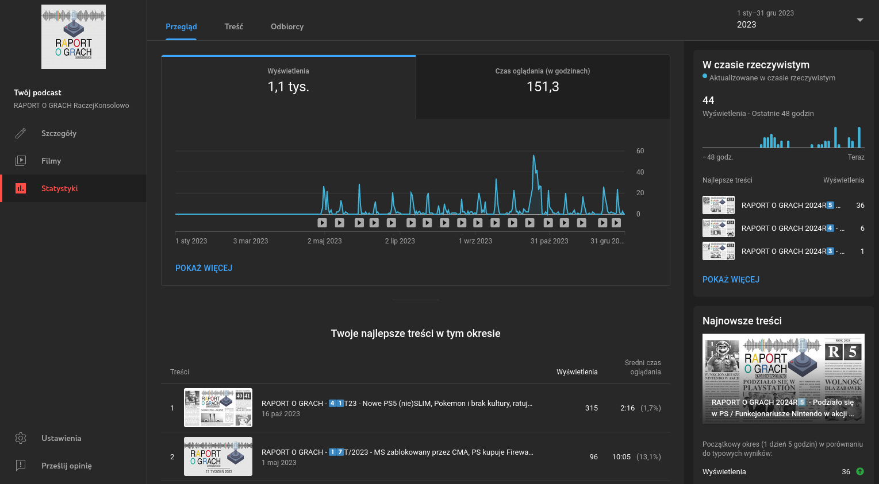
Task: Click the podcast logo thumbnail
Action: pyautogui.click(x=74, y=37)
